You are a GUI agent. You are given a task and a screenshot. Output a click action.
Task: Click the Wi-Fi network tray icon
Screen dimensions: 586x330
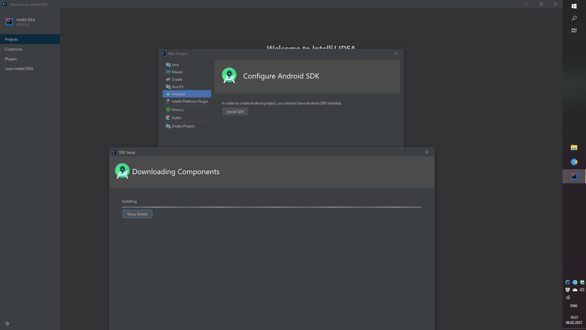568,297
